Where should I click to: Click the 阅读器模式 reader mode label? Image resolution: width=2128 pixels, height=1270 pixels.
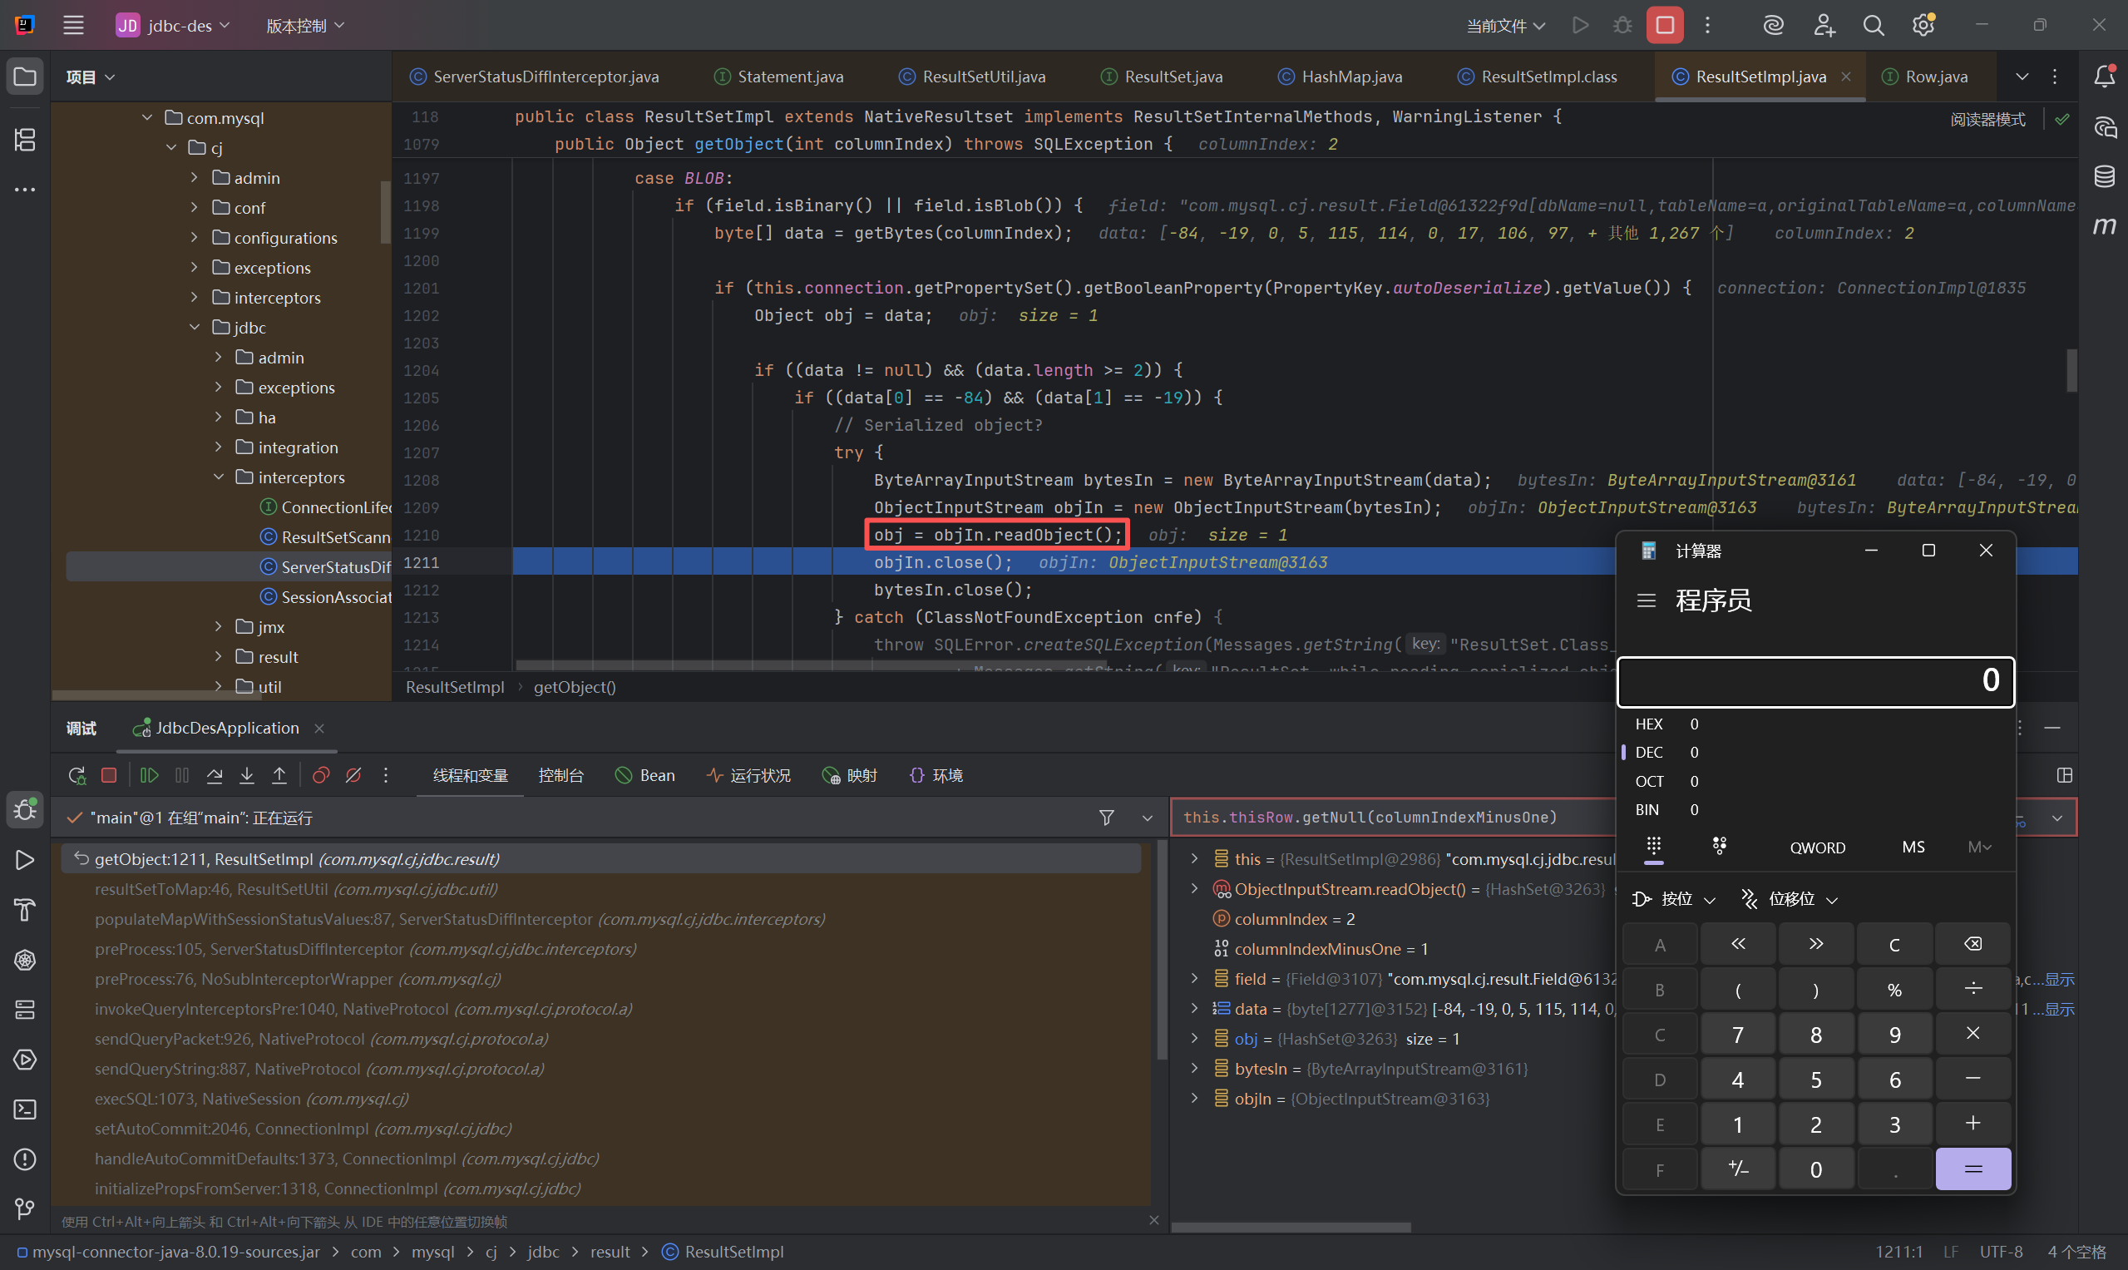[x=1987, y=120]
